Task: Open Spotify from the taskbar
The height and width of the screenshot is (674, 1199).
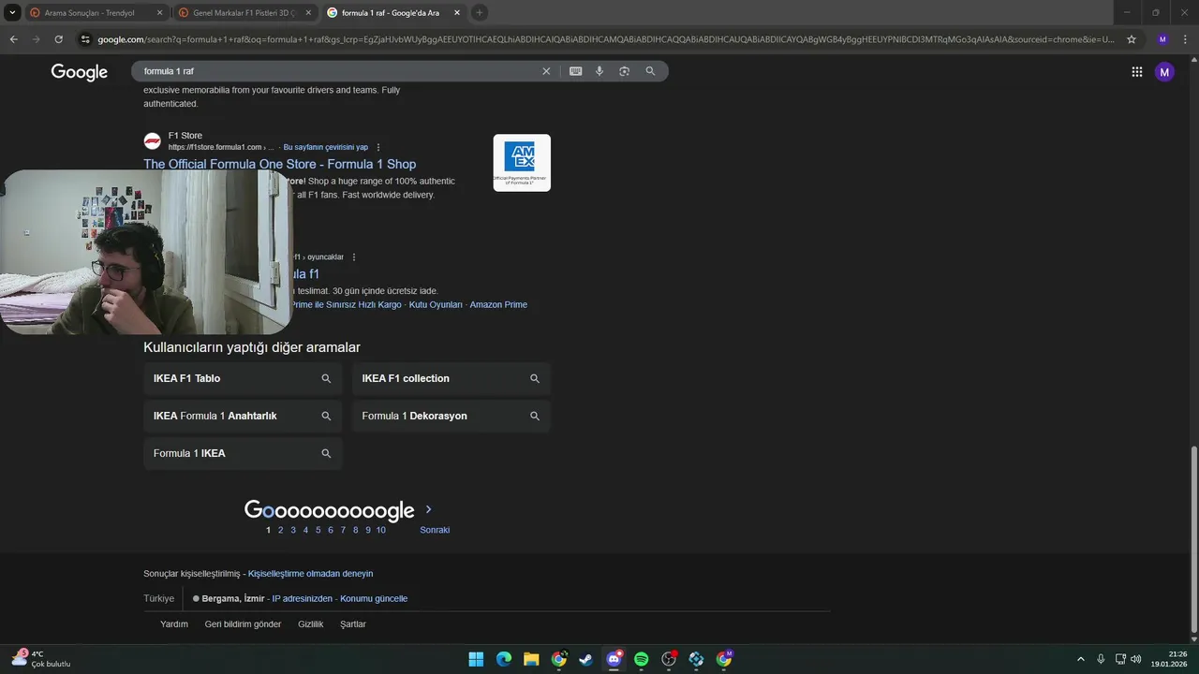Action: [642, 659]
